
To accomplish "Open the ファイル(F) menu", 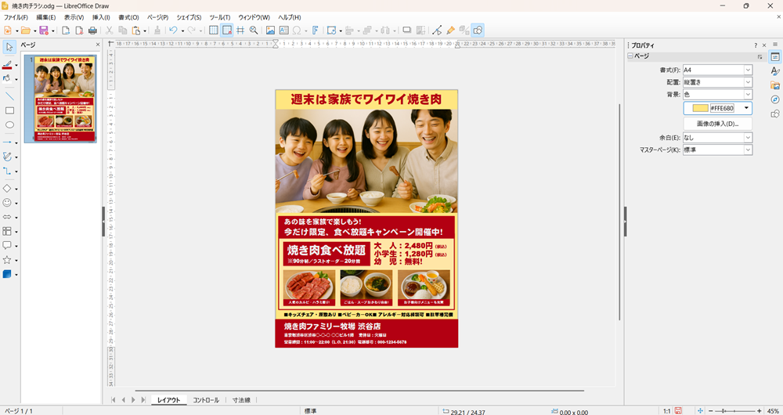I will [16, 17].
